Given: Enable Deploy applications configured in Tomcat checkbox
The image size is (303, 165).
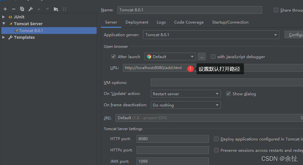Looking at the screenshot, I should pos(216,139).
